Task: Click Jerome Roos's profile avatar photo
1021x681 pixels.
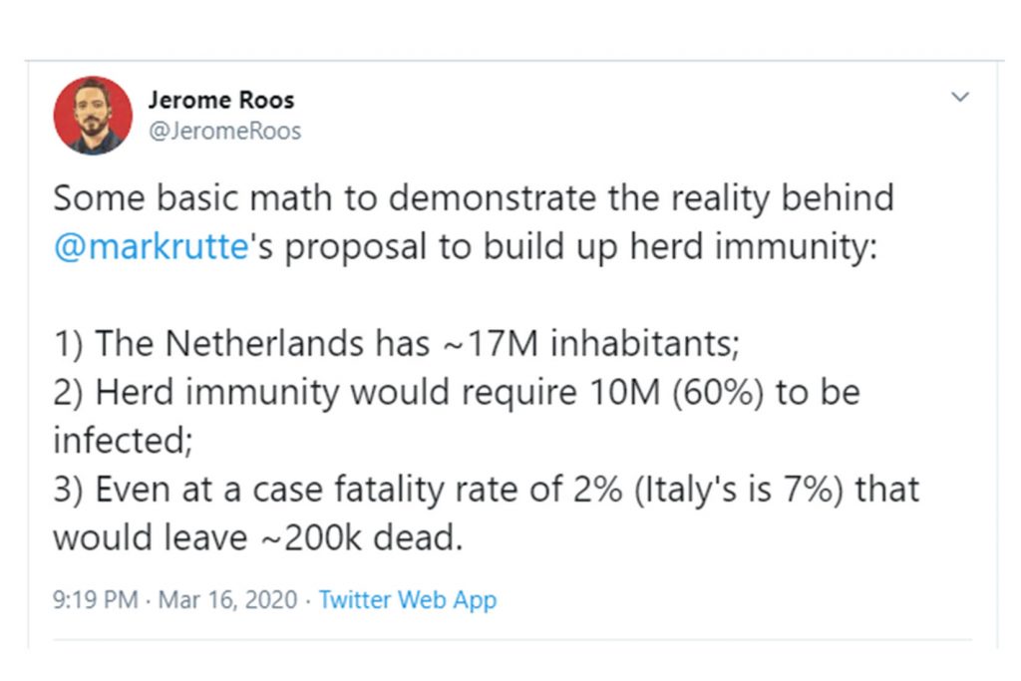Action: click(93, 116)
